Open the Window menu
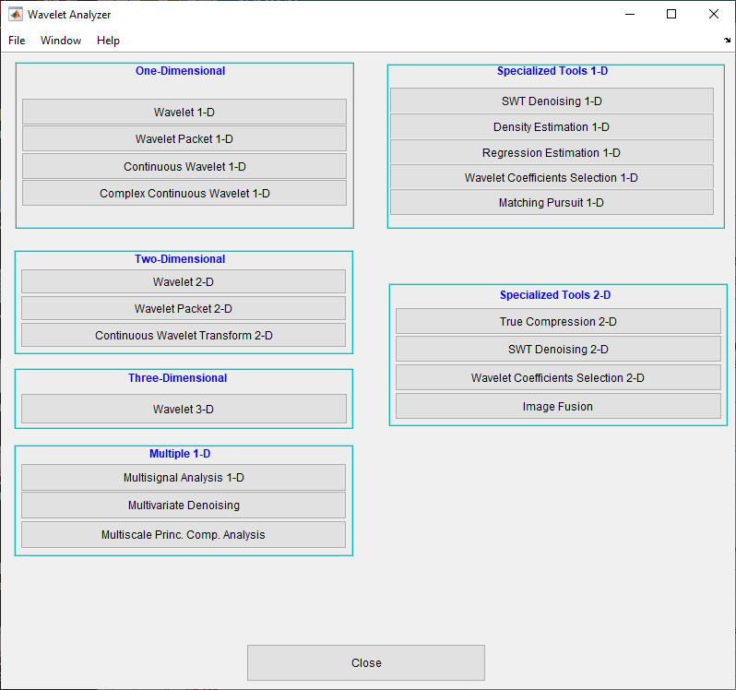This screenshot has width=736, height=690. click(x=61, y=41)
